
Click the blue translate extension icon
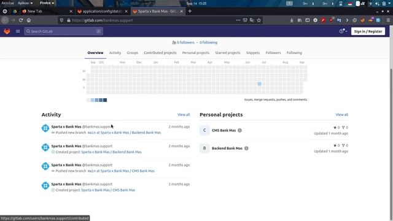pyautogui.click(x=339, y=20)
